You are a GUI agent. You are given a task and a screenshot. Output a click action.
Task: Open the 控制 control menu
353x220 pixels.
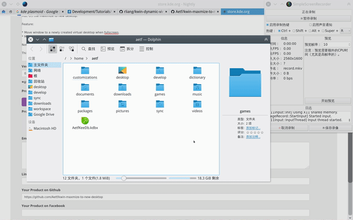pyautogui.click(x=146, y=49)
